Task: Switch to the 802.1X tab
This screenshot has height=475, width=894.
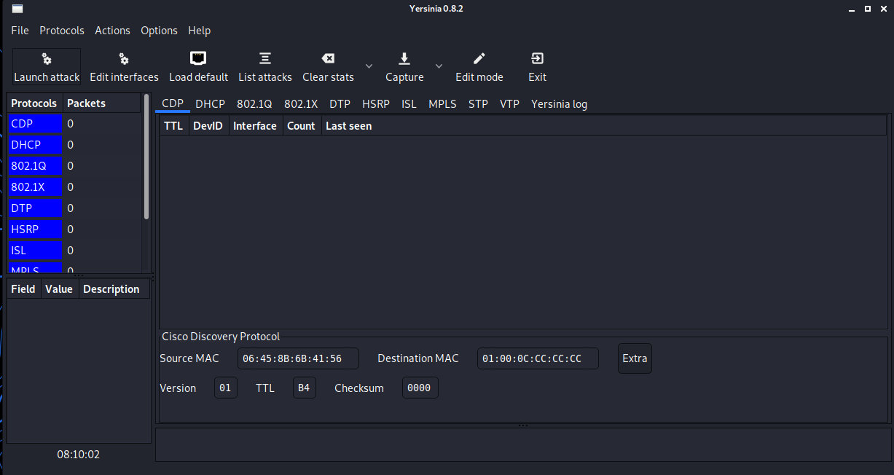Action: click(301, 103)
